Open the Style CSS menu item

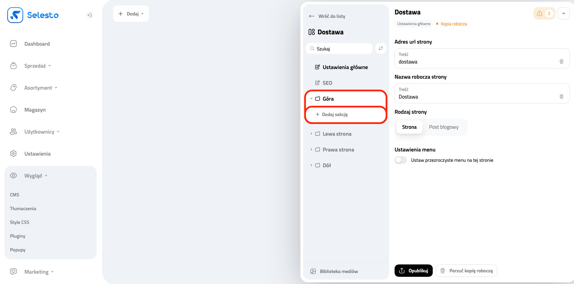click(x=20, y=222)
